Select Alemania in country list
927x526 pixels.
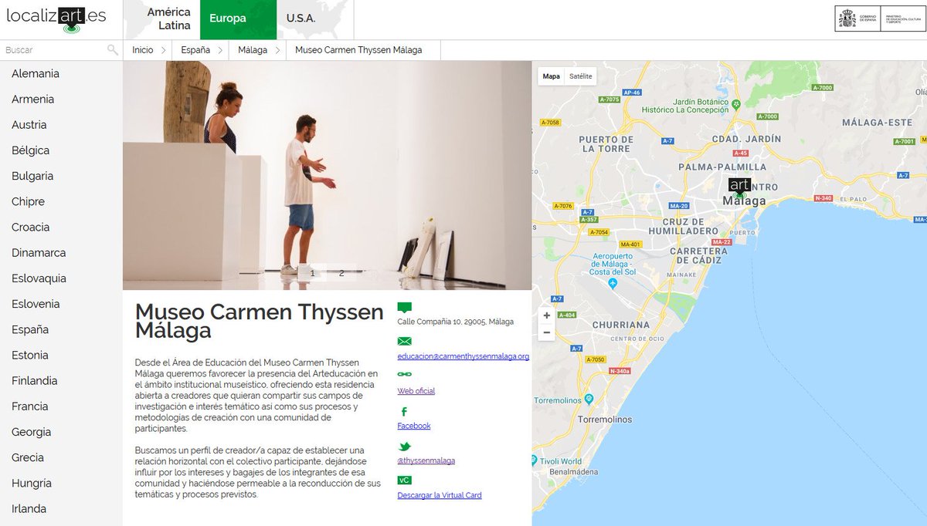tap(36, 74)
